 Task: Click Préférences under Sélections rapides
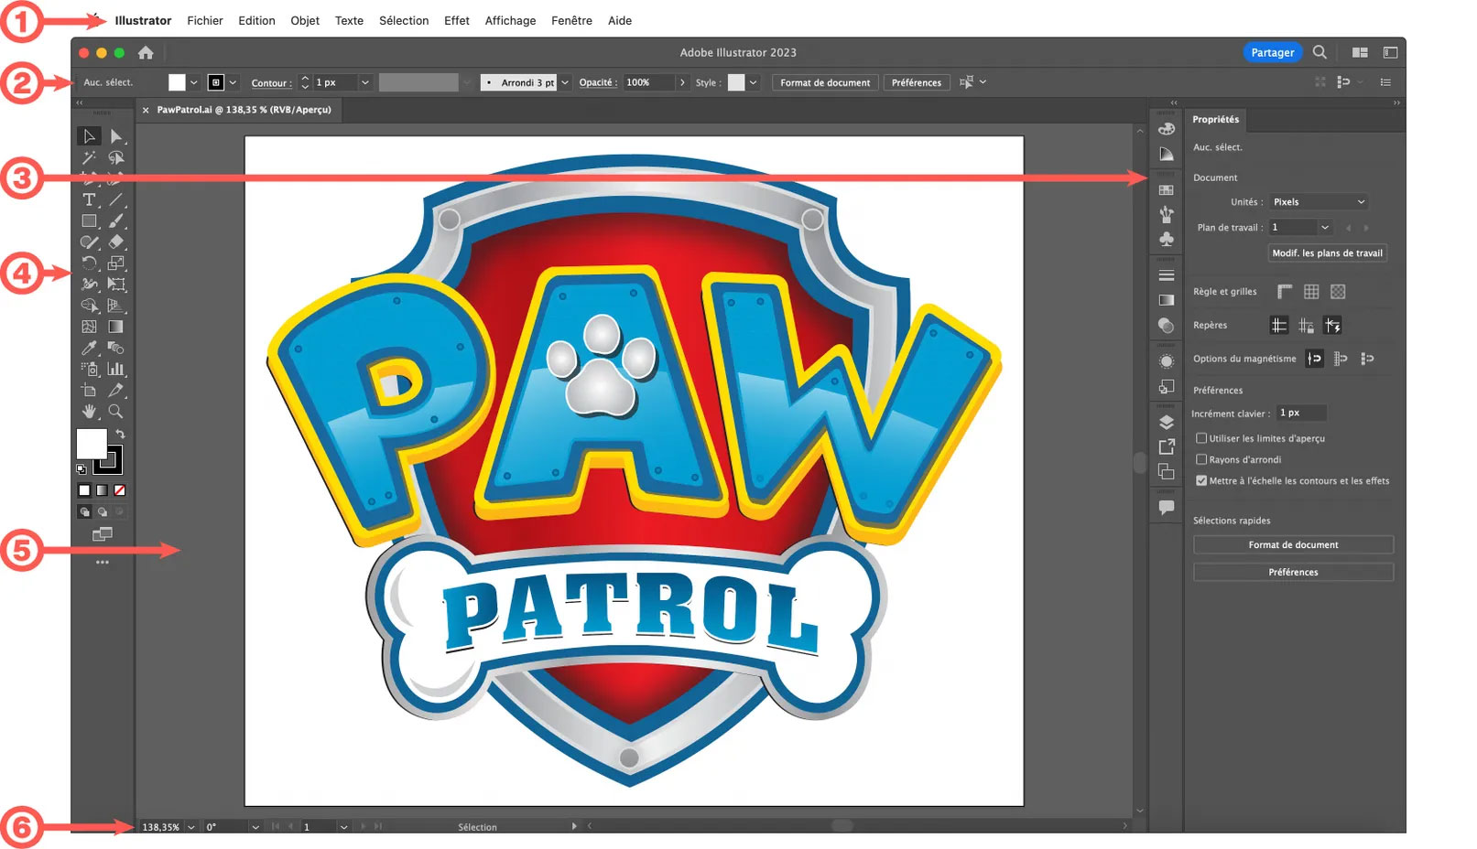pyautogui.click(x=1293, y=573)
